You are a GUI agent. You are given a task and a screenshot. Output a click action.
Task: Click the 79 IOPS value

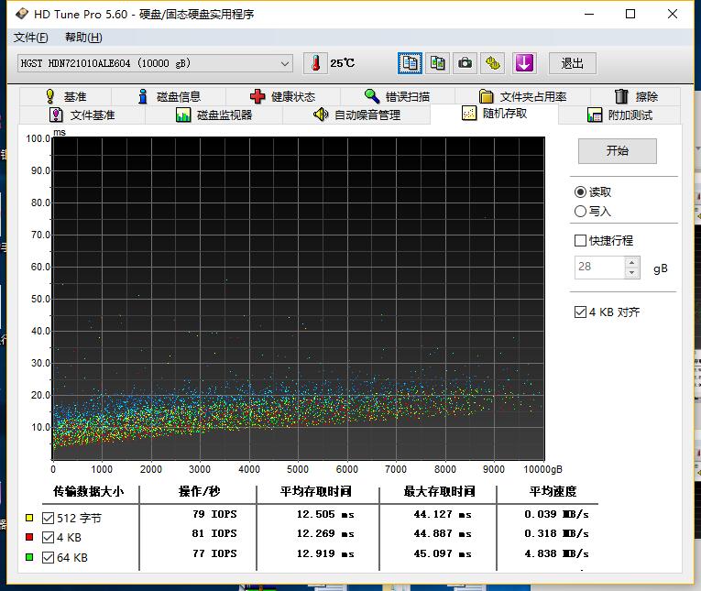[x=214, y=514]
